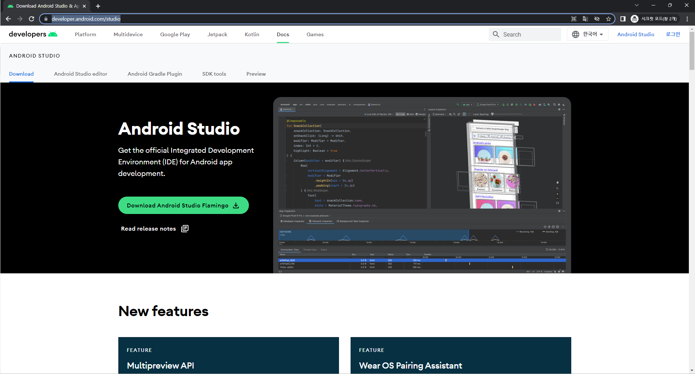This screenshot has height=374, width=695.
Task: Open Chrome three-dot menu
Action: [687, 19]
